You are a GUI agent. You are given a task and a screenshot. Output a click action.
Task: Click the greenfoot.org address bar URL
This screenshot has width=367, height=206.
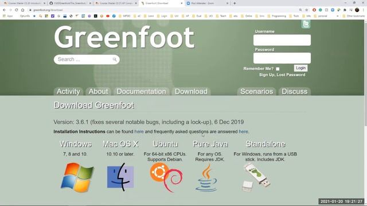coord(48,10)
